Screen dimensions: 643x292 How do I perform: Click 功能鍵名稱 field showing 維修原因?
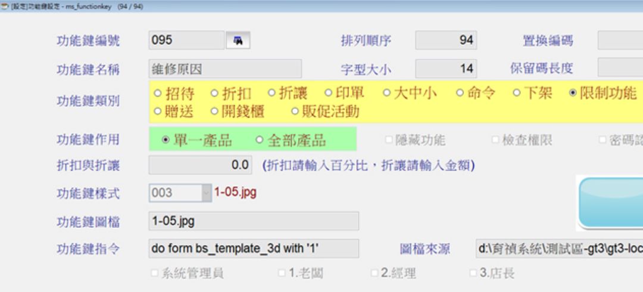pos(225,69)
